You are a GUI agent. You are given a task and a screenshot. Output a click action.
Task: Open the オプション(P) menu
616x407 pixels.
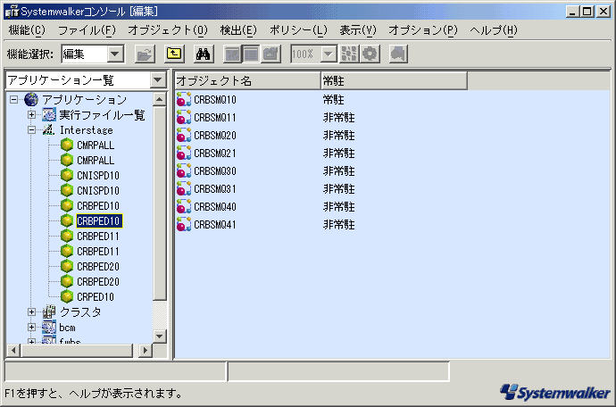pos(423,30)
